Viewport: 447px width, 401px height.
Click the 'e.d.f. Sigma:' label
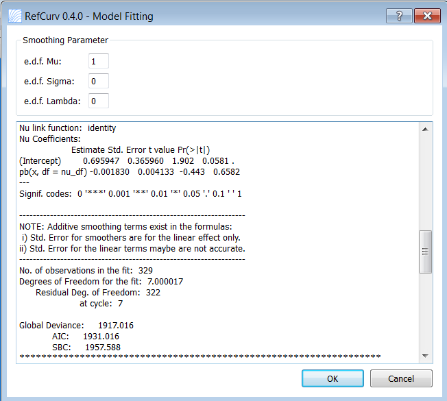49,81
